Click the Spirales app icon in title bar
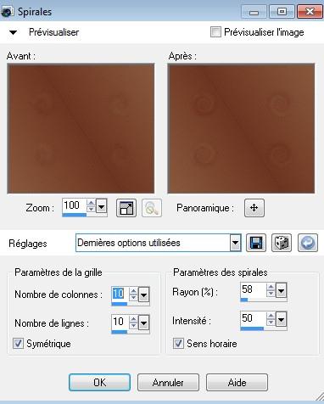Viewport: 324px width, 404px height. tap(7, 12)
